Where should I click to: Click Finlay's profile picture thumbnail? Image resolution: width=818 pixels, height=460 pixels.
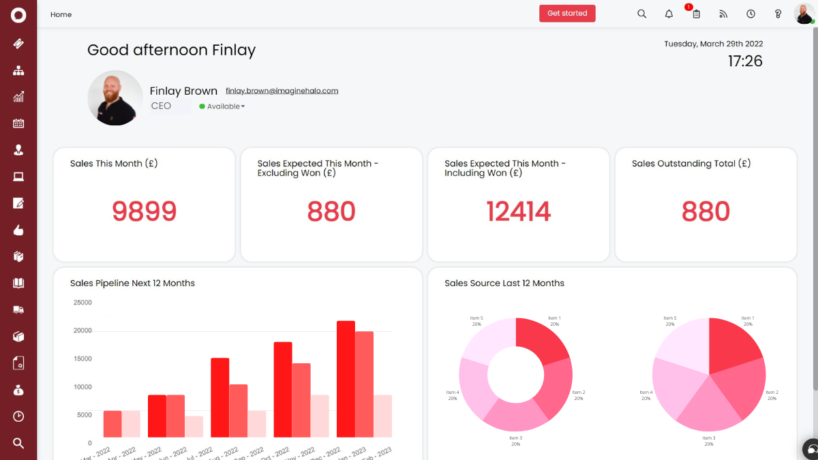click(x=115, y=97)
